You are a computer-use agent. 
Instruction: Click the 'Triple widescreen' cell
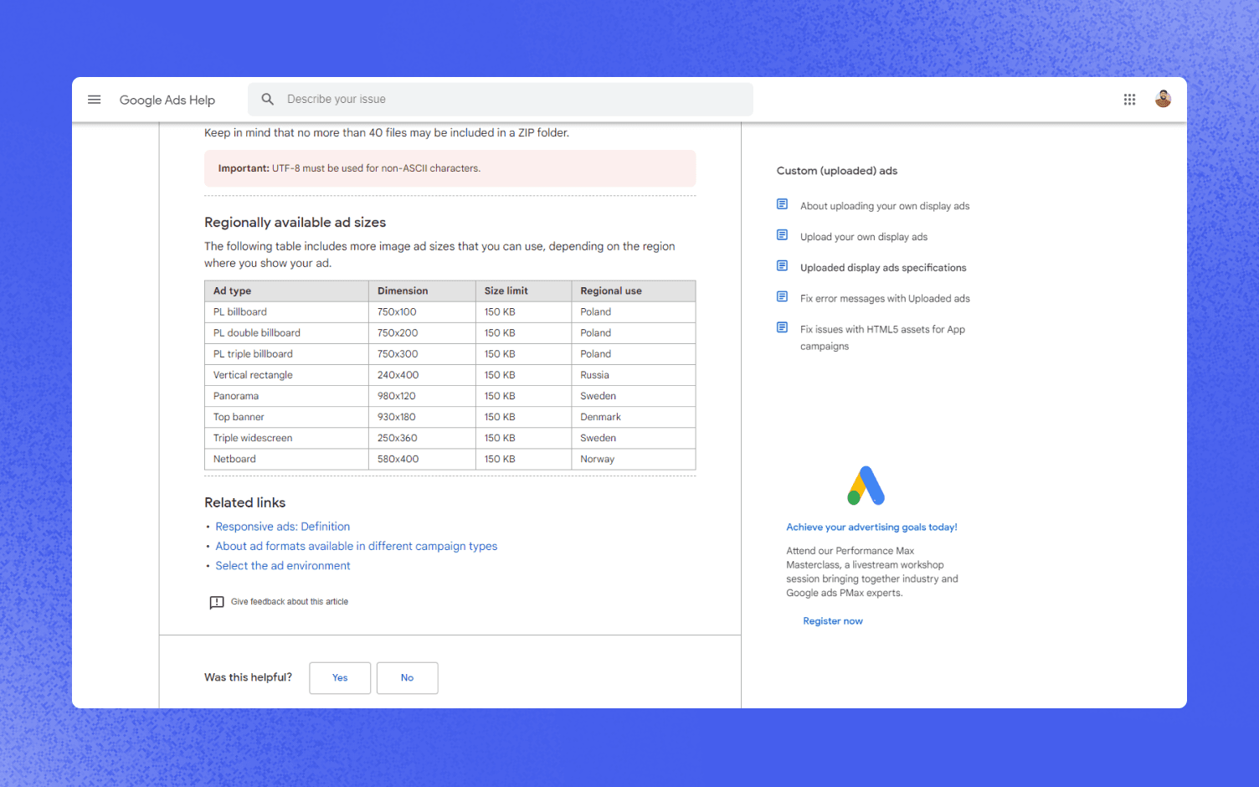point(286,438)
